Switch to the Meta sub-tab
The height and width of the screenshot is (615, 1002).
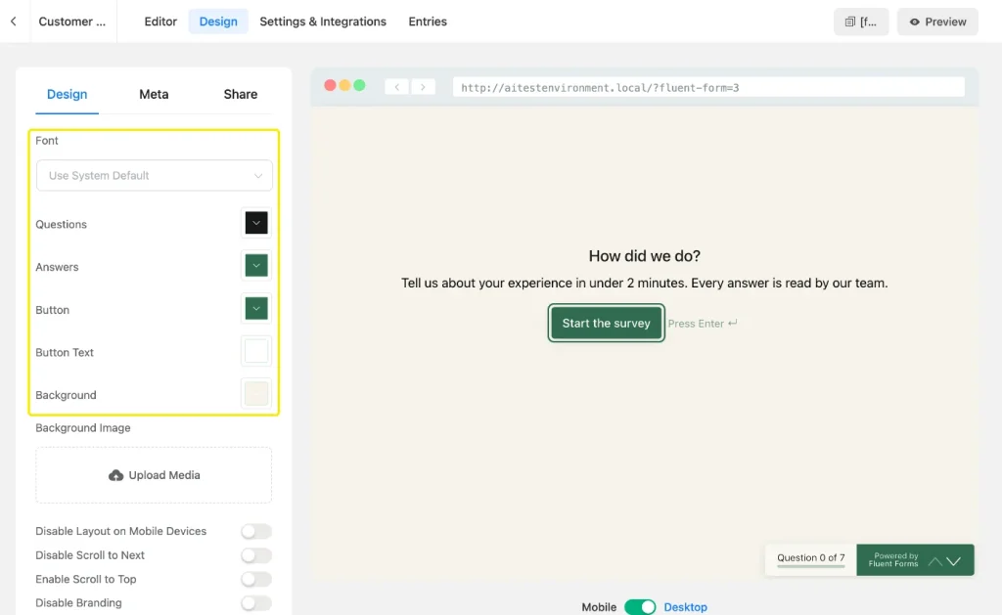point(154,95)
